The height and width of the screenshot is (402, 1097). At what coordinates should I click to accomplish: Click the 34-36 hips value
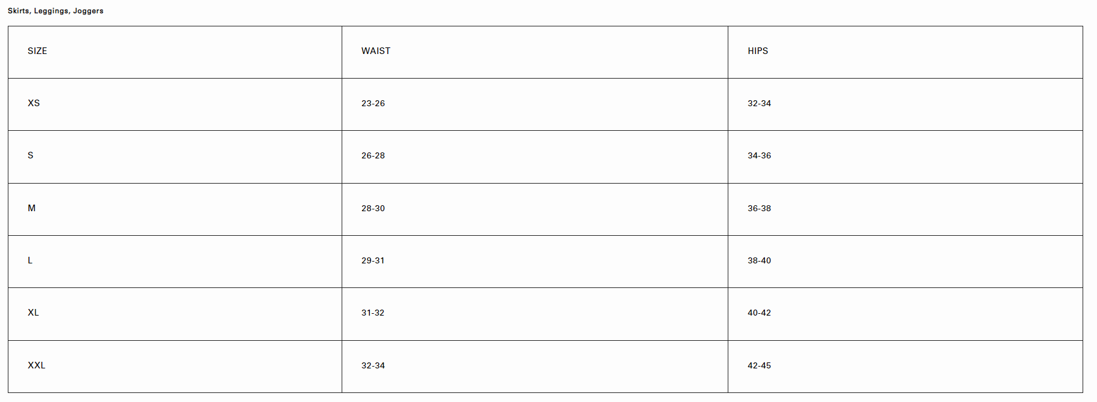coord(759,155)
